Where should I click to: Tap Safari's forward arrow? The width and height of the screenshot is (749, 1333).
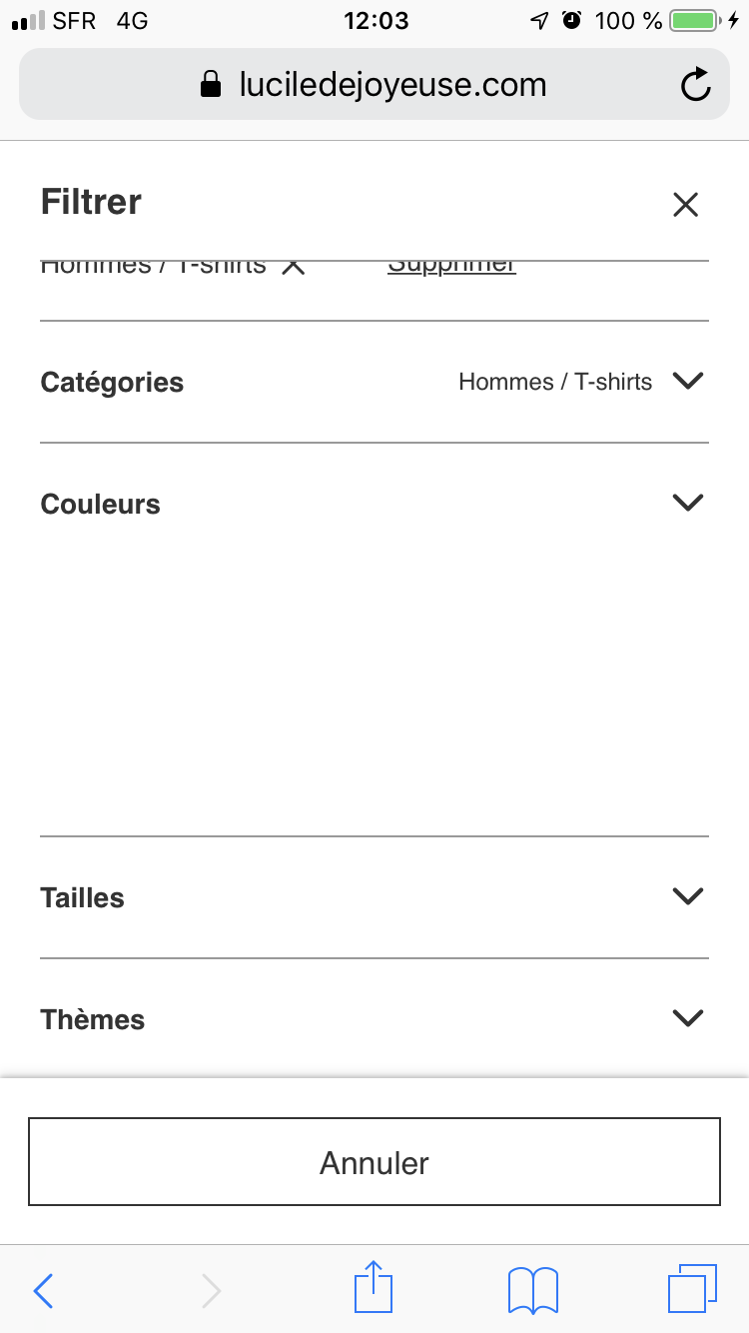click(x=211, y=1290)
